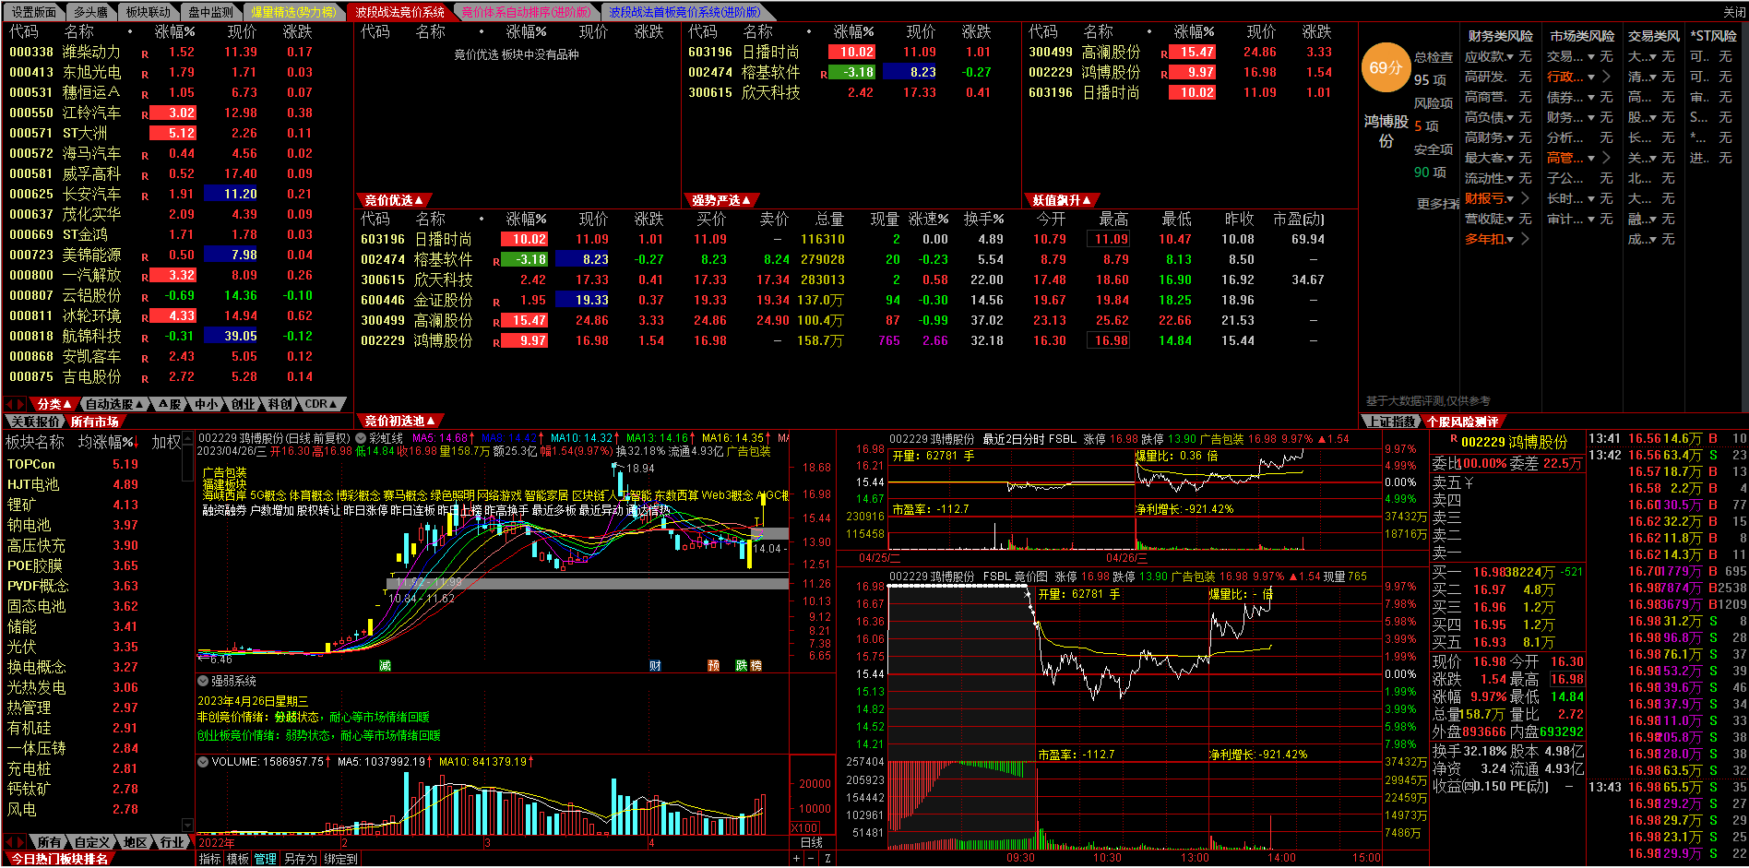
Task: Click the 另存为 button under chart
Action: [300, 859]
